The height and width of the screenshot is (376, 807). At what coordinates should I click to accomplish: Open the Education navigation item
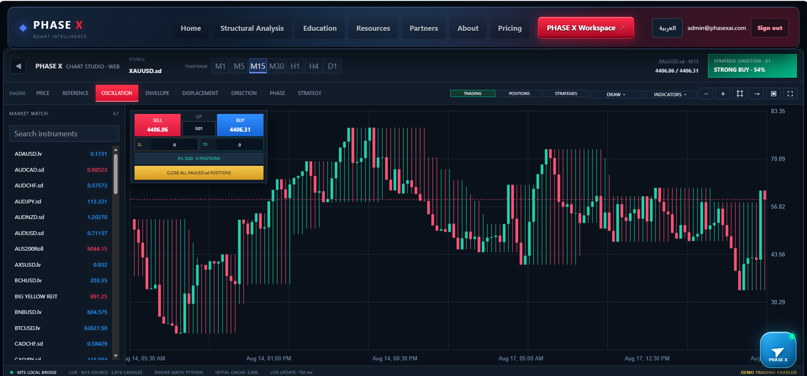coord(320,28)
